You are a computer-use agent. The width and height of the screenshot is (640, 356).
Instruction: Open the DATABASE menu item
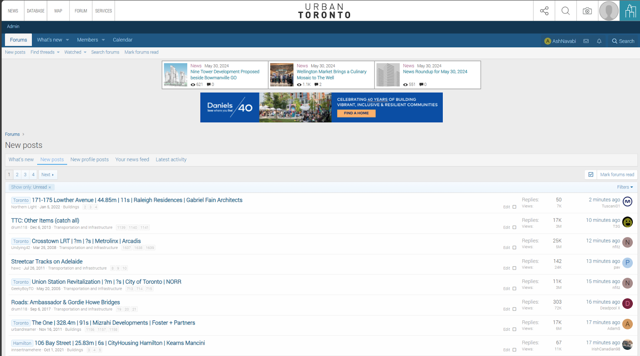[36, 11]
